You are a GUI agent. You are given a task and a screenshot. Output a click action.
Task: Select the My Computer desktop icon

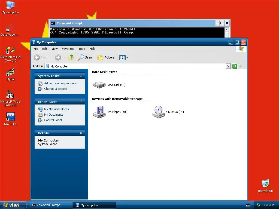10,7
